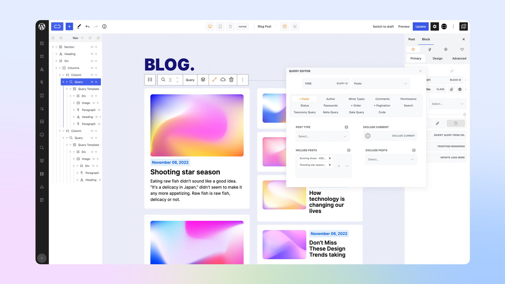Open the Post Type select dropdown
505x284 pixels.
(322, 136)
